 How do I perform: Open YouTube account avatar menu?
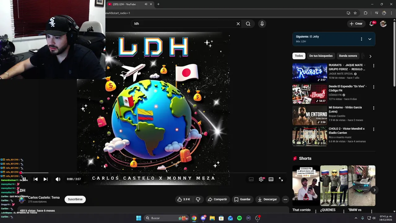383,24
